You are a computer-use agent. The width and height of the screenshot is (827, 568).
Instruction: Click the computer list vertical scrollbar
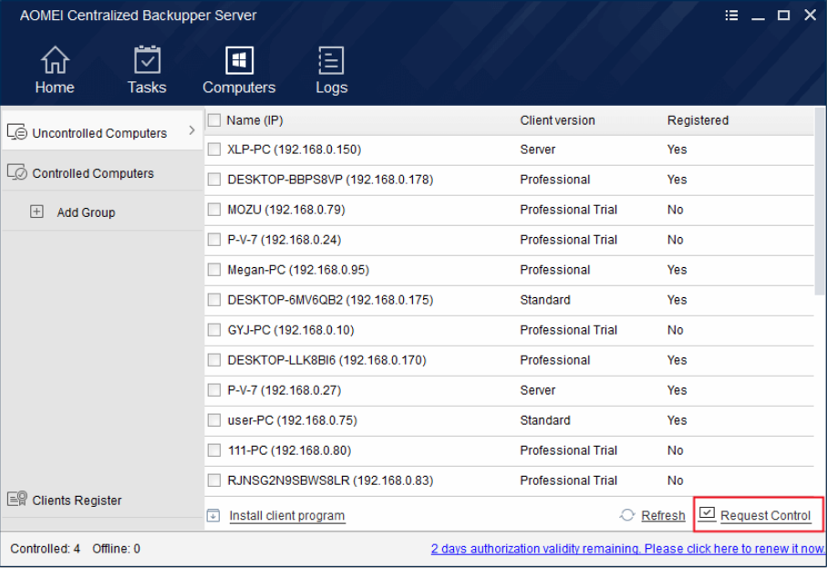(820, 201)
